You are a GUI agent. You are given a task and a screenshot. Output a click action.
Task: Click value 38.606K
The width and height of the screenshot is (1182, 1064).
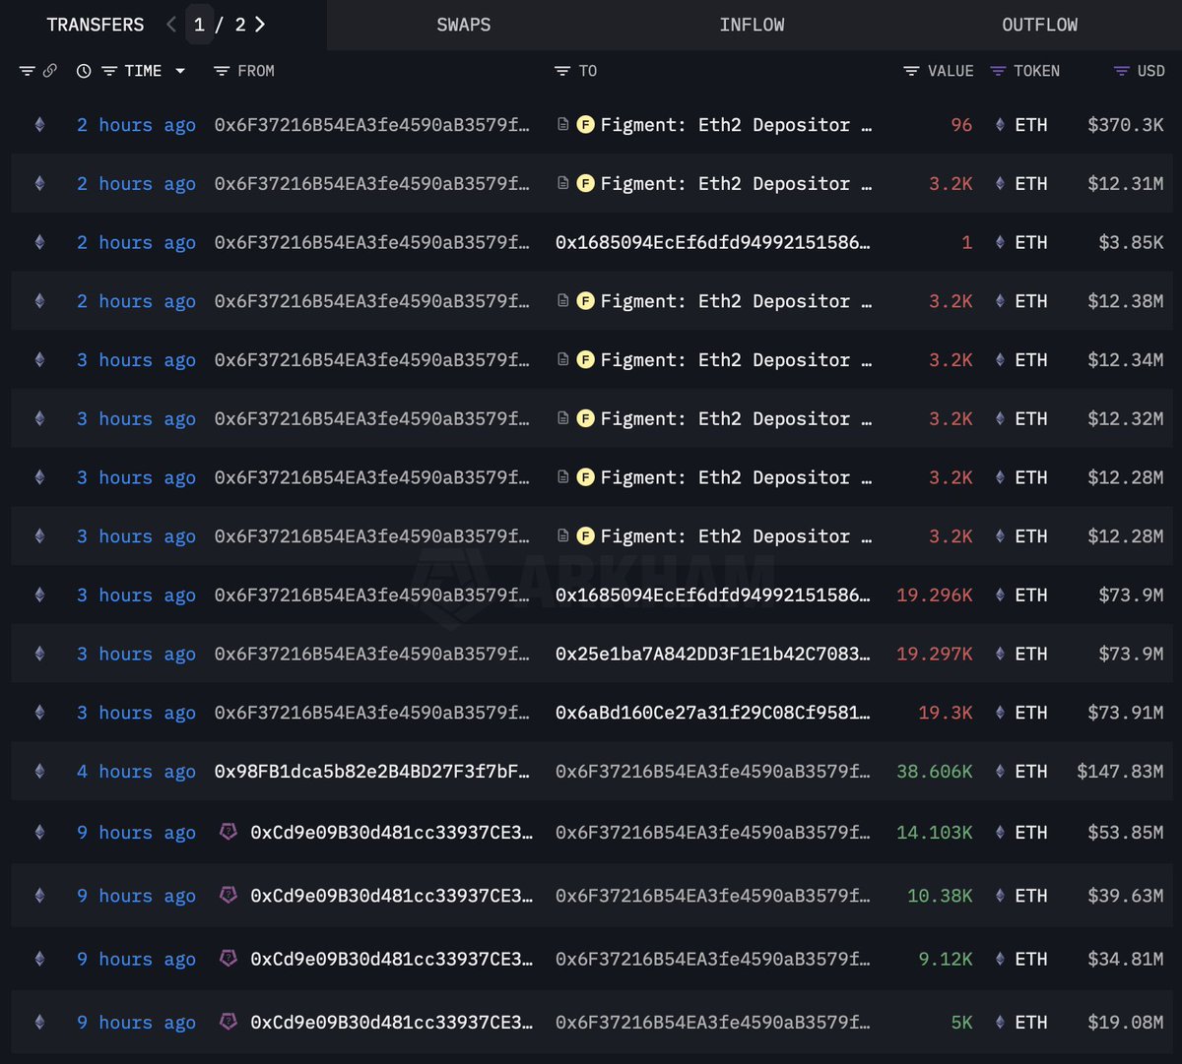934,772
